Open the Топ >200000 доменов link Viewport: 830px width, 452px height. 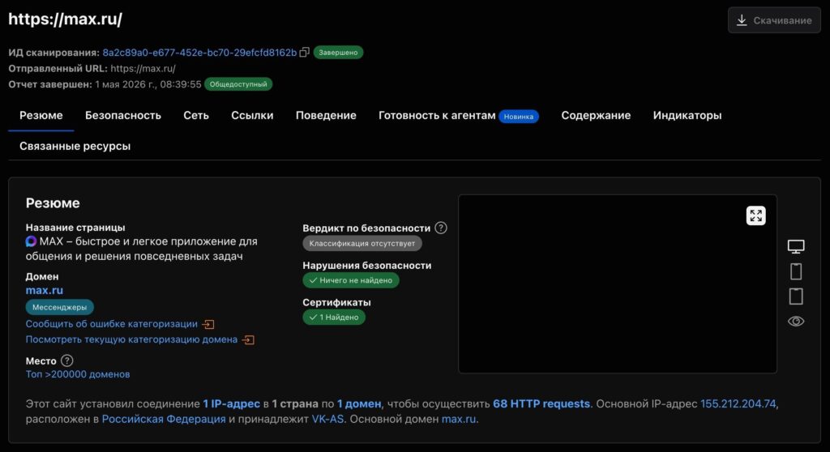pos(78,374)
